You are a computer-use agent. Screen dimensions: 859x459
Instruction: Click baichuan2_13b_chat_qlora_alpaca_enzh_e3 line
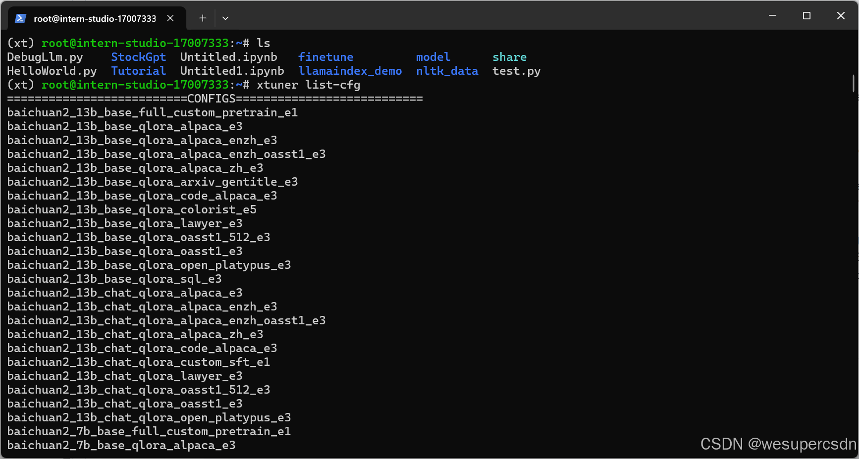coord(142,307)
